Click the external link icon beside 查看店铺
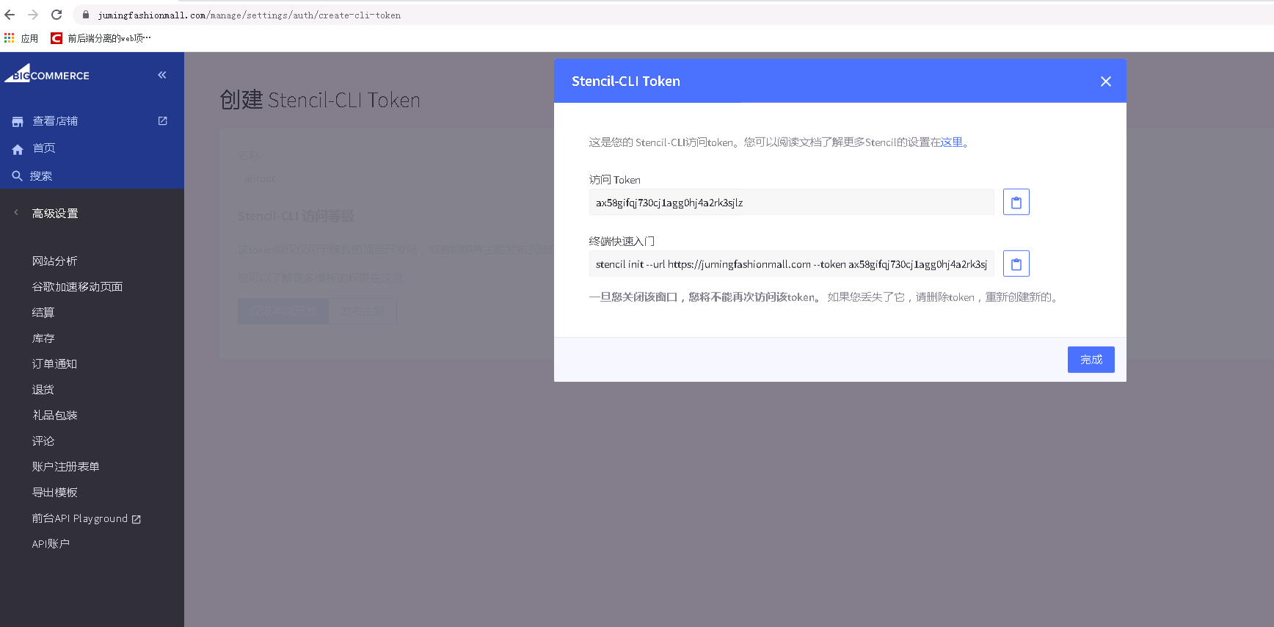 [163, 121]
